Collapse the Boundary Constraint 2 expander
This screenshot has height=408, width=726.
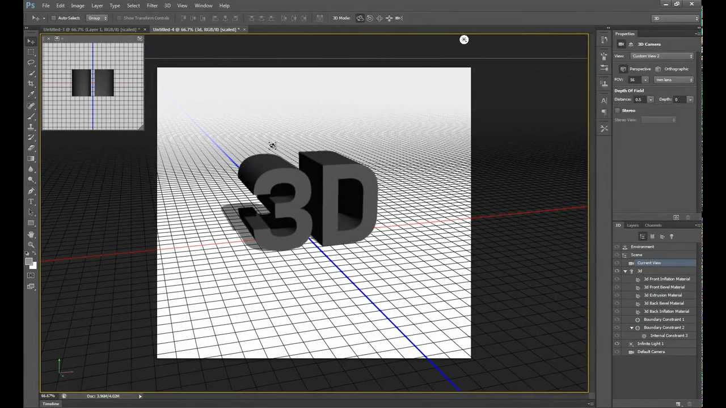(x=631, y=328)
